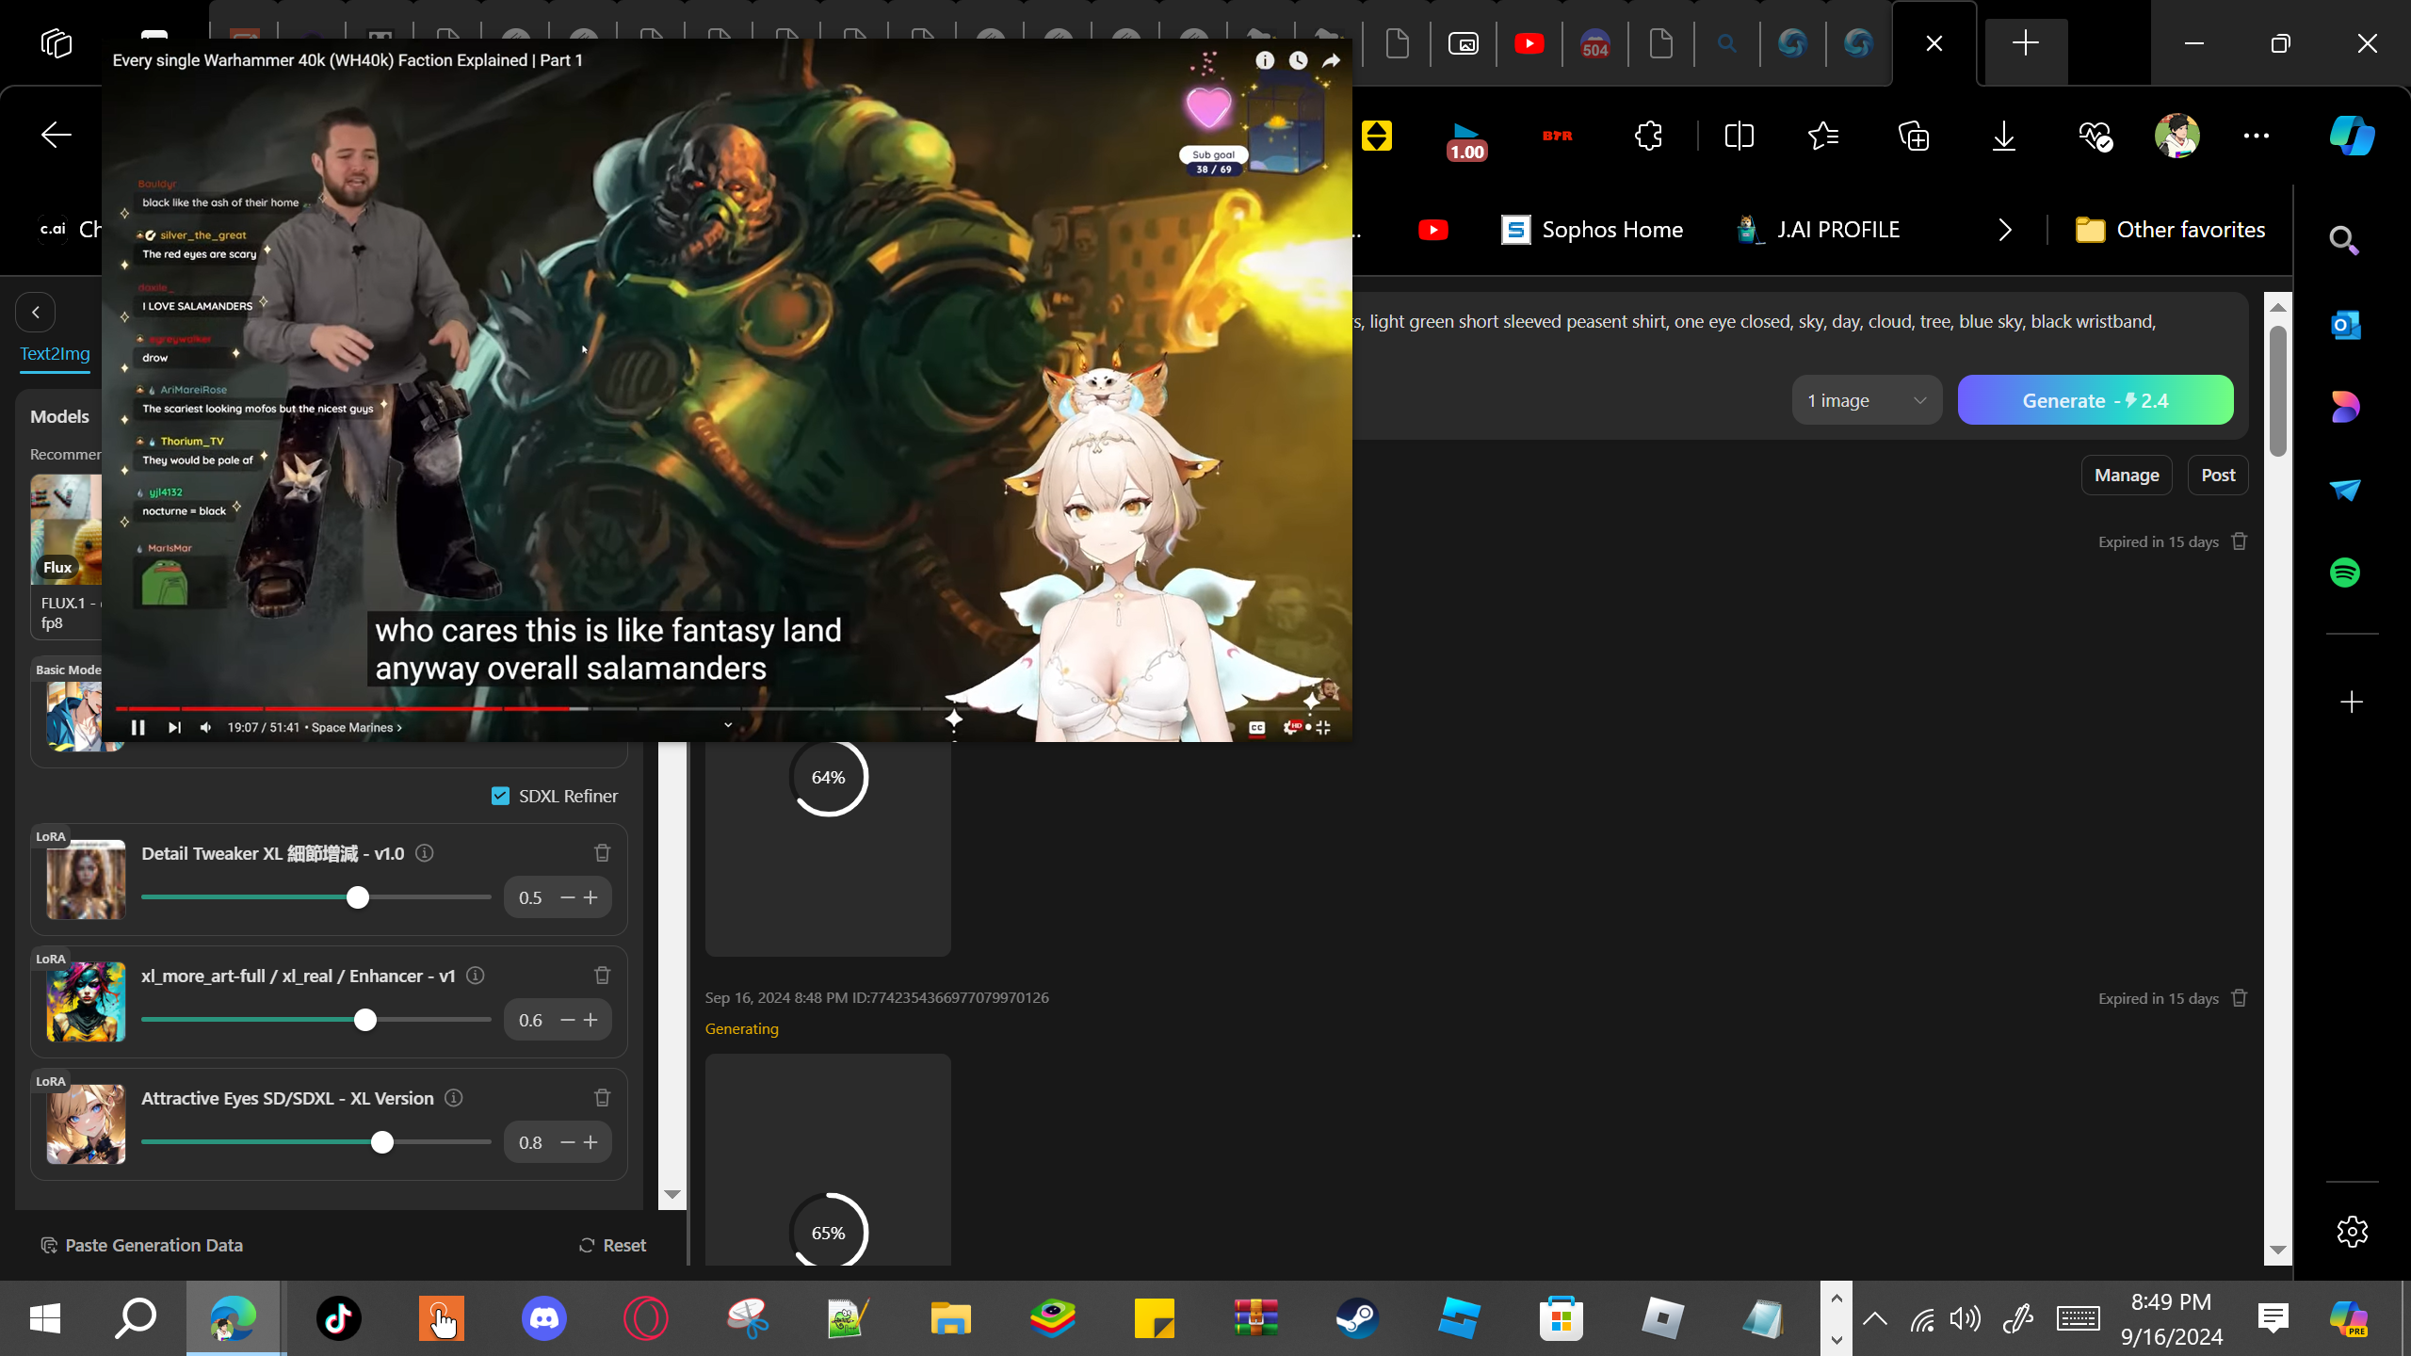Add the video to Watch Later
Screen dimensions: 2411x1356
1299,60
